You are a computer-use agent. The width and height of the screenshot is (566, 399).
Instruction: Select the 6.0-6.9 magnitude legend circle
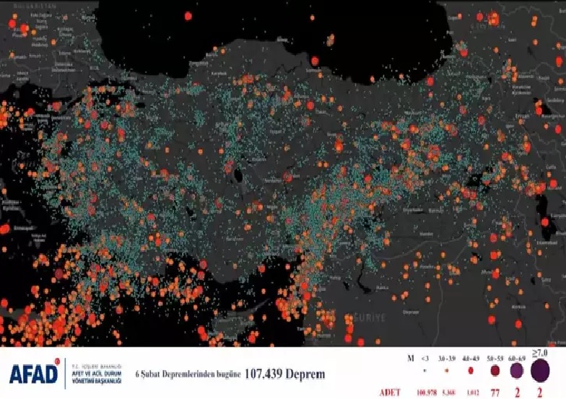click(x=517, y=370)
